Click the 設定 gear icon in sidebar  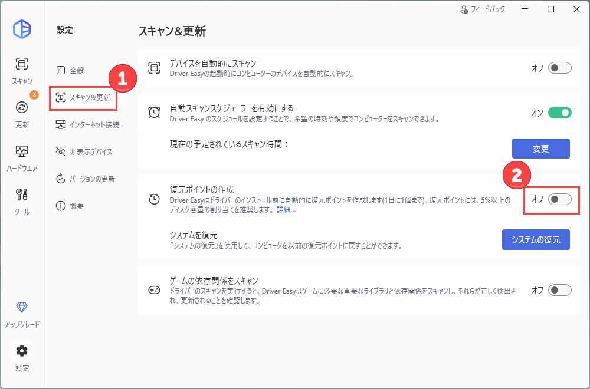tap(22, 351)
